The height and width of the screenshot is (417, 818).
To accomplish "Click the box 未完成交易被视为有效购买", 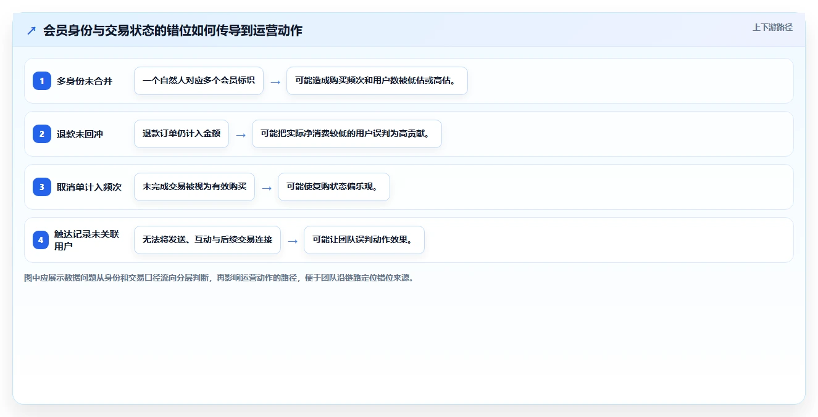I will tap(194, 187).
